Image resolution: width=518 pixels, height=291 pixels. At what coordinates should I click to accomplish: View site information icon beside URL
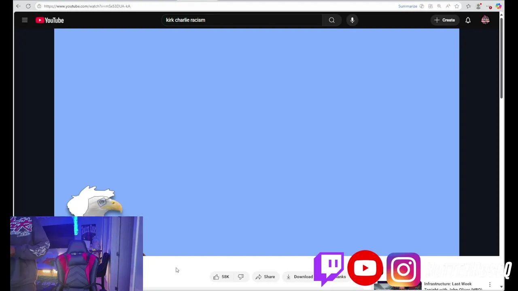[39, 6]
